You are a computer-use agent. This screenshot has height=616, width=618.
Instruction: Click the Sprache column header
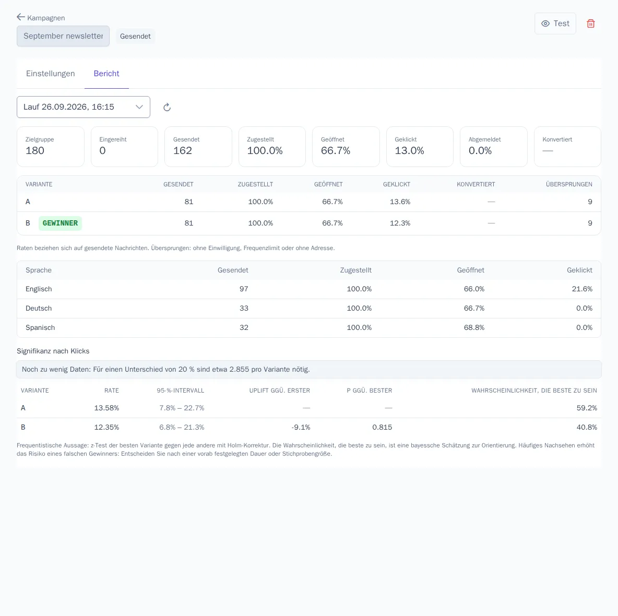coord(39,270)
